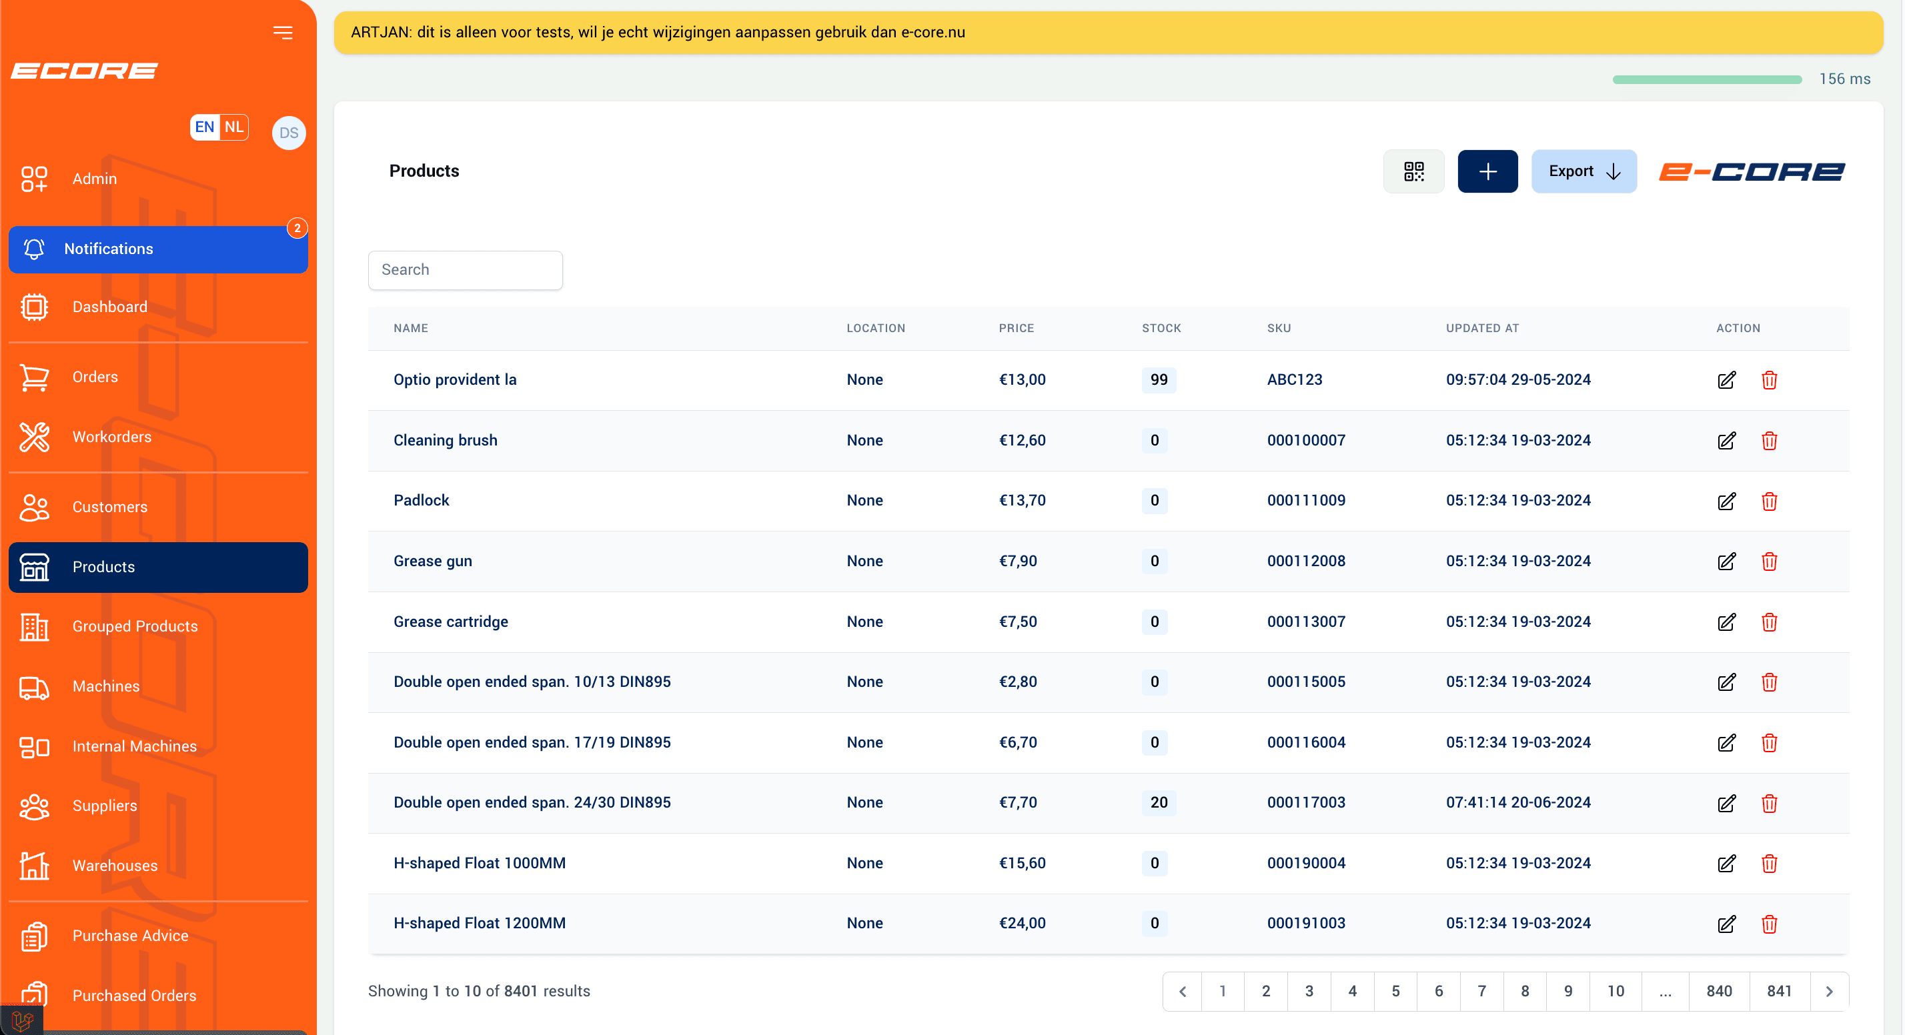
Task: Go to next page arrow
Action: pos(1829,992)
